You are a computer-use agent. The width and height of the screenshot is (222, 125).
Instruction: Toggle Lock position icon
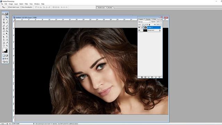[x=147, y=25]
